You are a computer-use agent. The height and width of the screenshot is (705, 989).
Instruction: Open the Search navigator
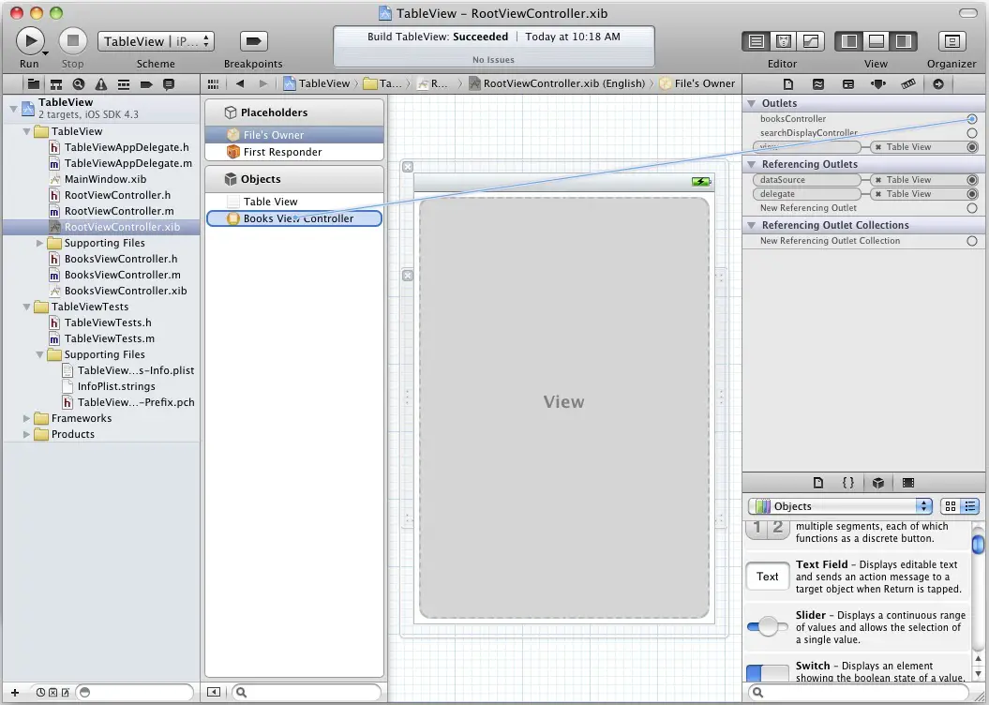tap(79, 83)
